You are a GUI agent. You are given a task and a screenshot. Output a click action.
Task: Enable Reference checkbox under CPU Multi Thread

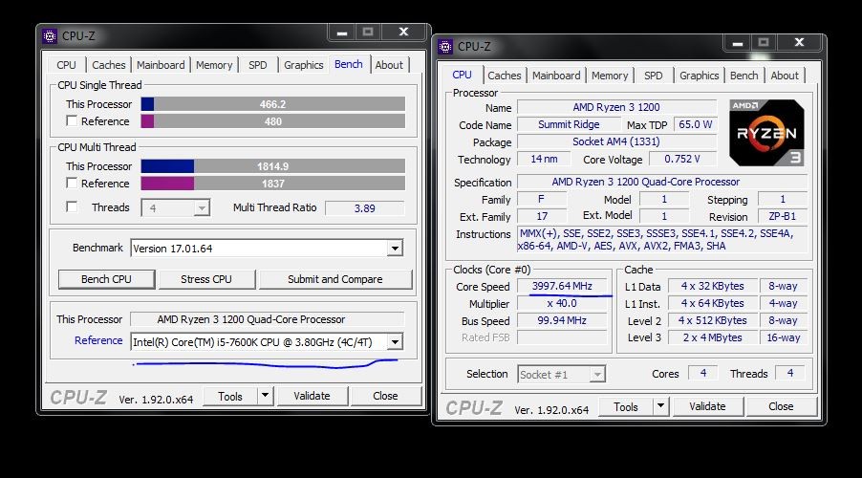(72, 183)
